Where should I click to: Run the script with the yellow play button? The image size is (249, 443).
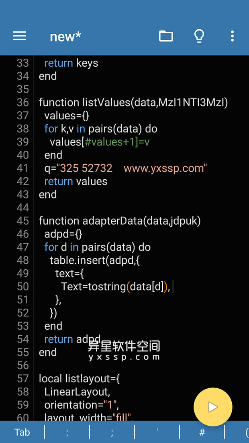(x=213, y=407)
